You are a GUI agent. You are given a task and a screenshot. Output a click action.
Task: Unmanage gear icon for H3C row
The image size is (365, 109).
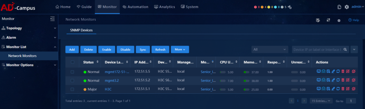353,89
